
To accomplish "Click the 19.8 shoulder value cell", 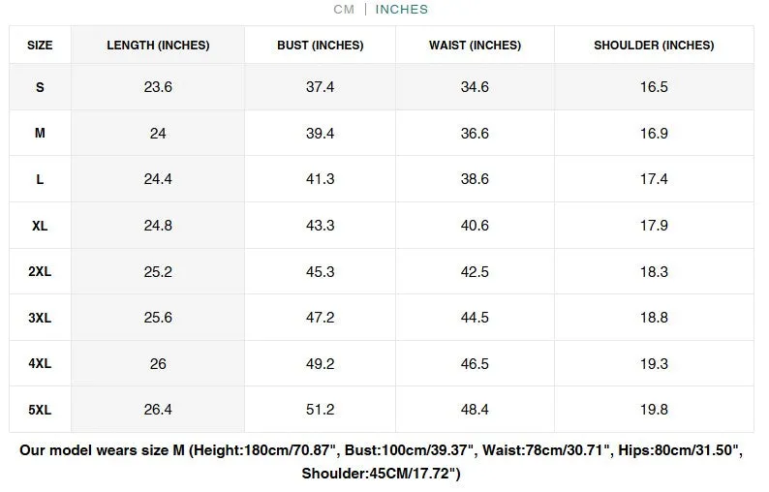I will click(654, 409).
